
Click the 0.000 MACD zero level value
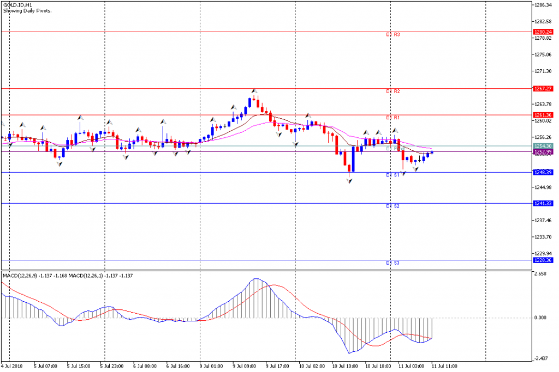pos(540,318)
